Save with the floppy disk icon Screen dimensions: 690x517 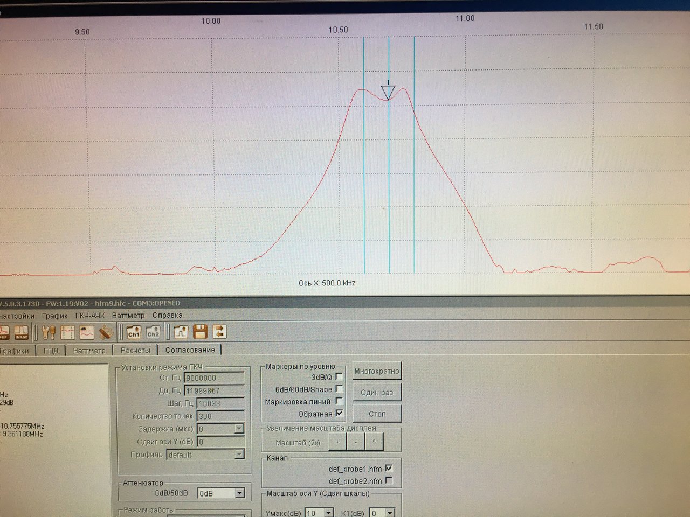(201, 332)
